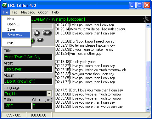The image size is (152, 119).
Task: Expand the Language dropdown arrow
Action: [x=49, y=94]
